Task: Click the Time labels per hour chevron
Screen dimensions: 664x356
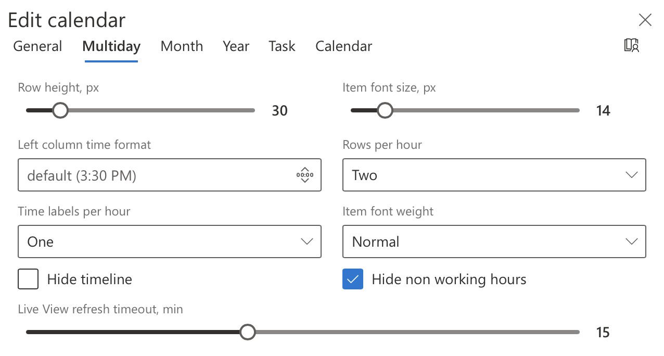Action: (307, 241)
